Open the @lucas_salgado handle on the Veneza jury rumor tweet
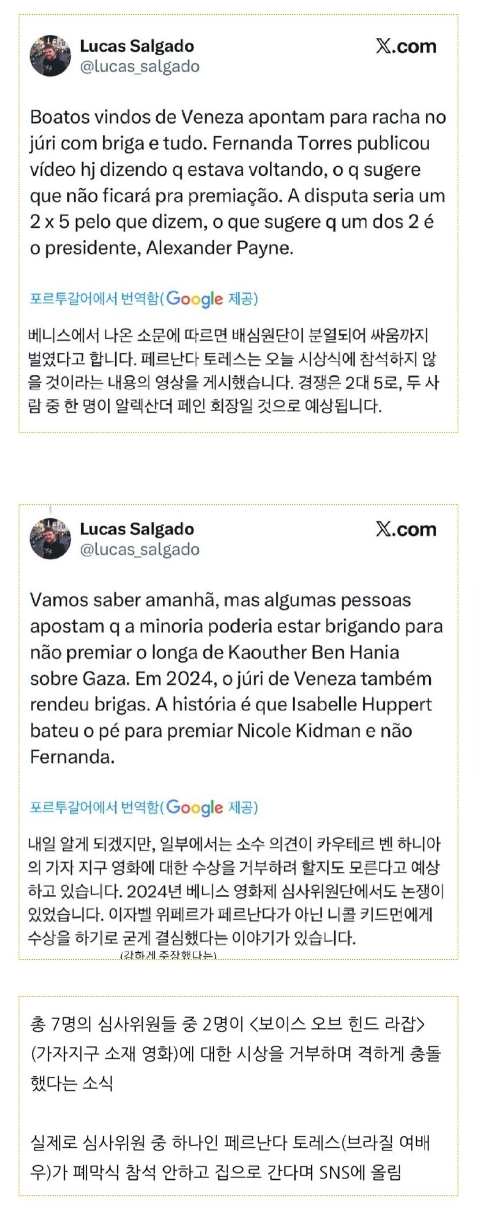 click(x=139, y=67)
